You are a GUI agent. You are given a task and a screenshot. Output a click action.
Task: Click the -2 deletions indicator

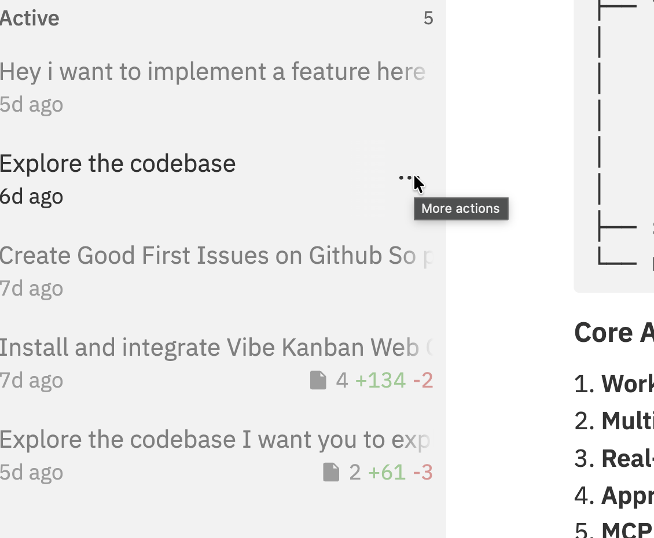[x=423, y=380]
